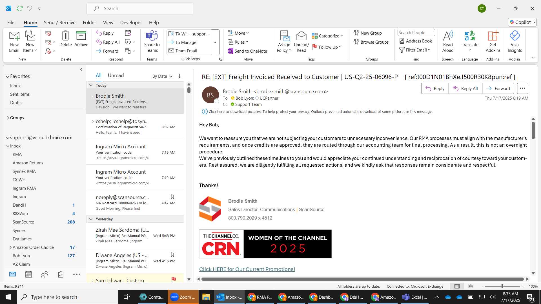This screenshot has width=541, height=304.
Task: Click the ST account avatar
Action: tap(482, 8)
